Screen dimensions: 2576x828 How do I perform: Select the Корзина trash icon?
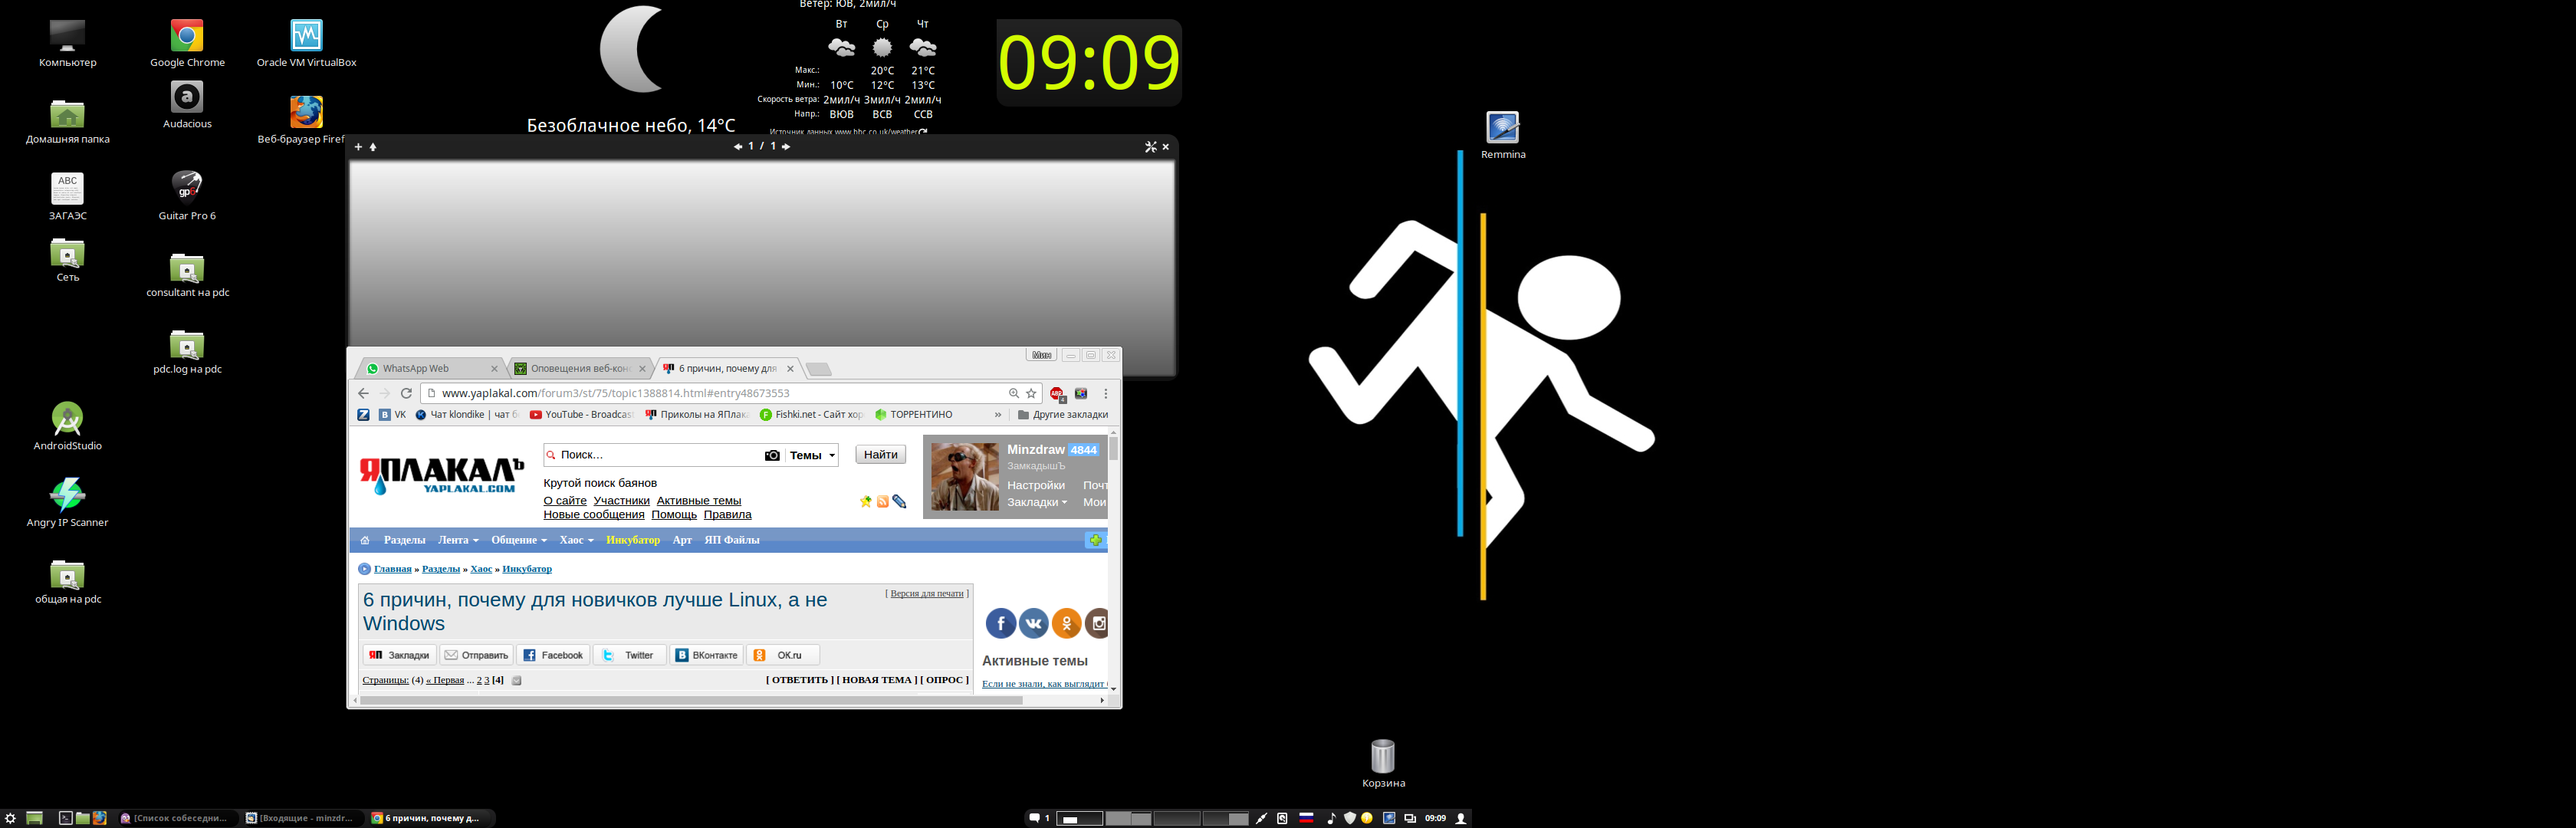1383,764
